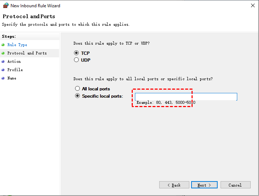Viewport: 259px width, 196px height.
Task: Click the blue bullet beside Profile step
Action: (3, 70)
